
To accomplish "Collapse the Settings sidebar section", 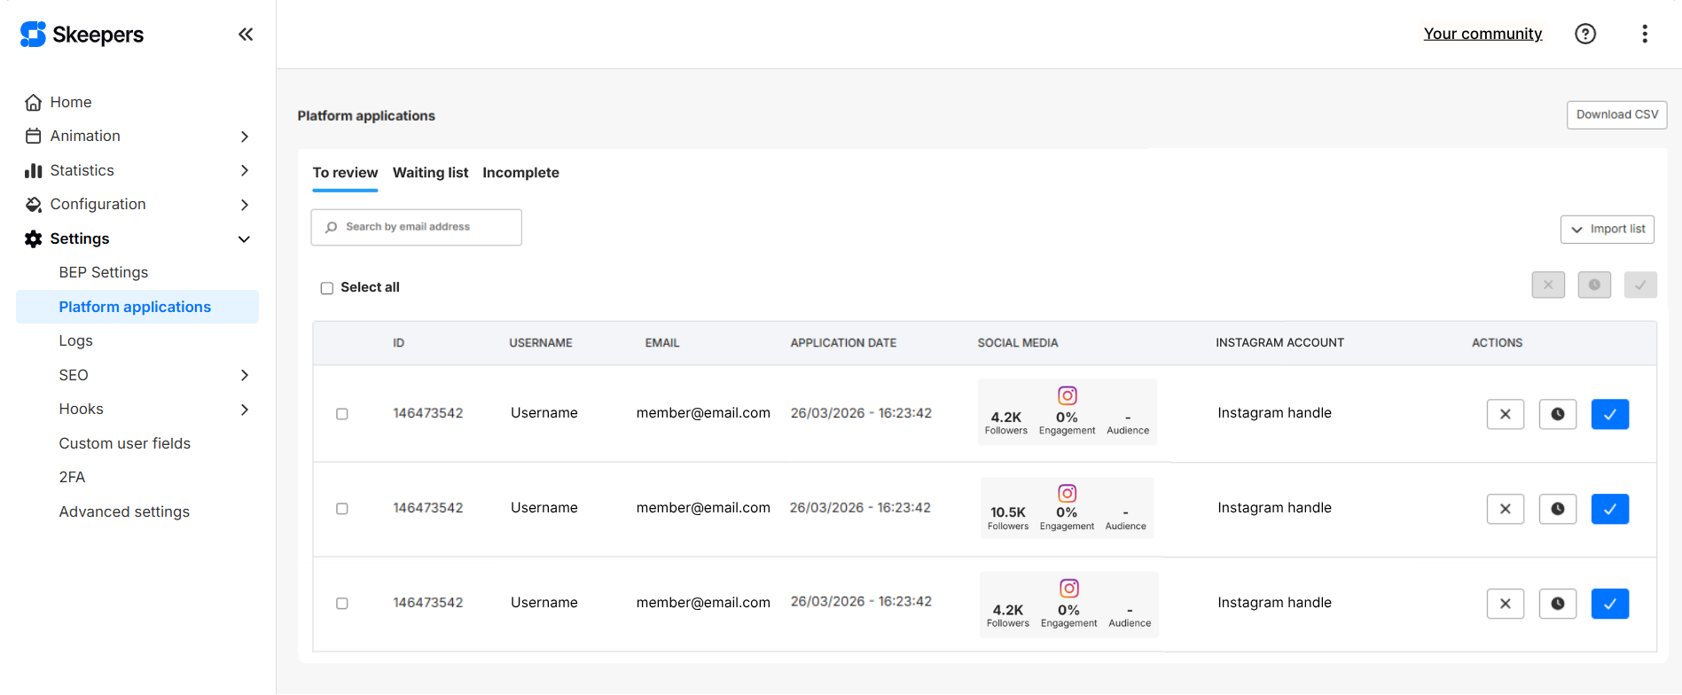I will click(x=245, y=239).
